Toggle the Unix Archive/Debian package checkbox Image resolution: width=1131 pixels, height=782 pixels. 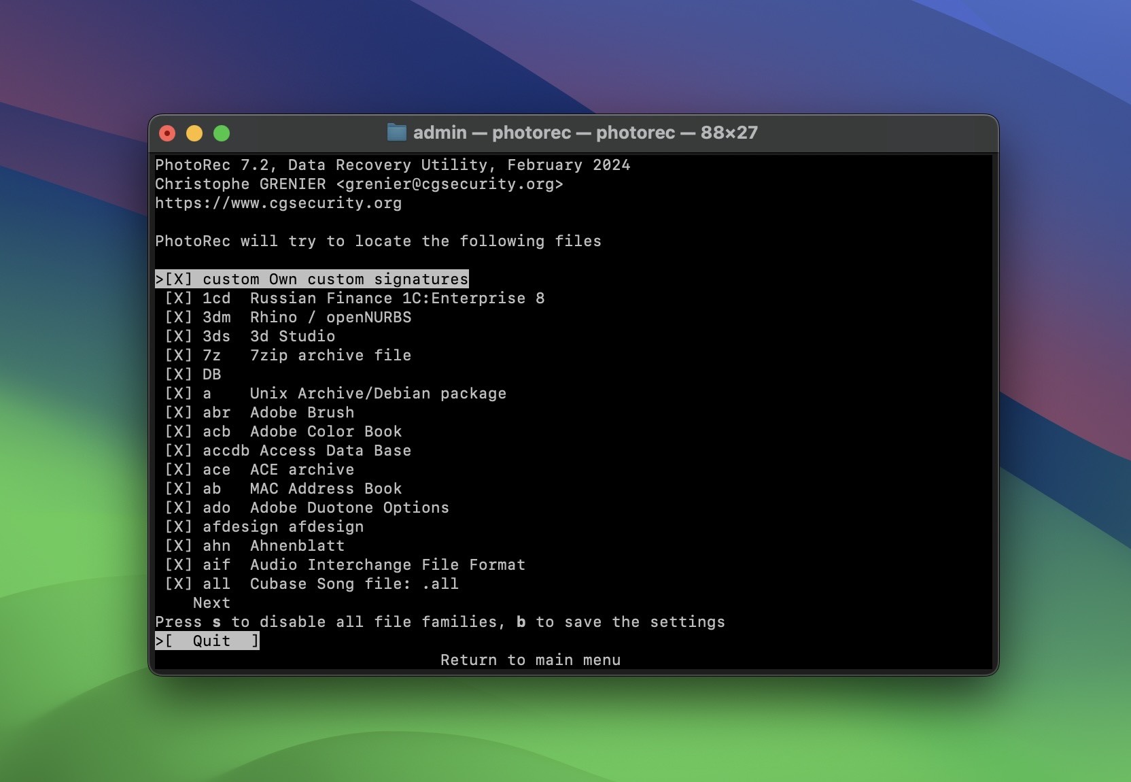pyautogui.click(x=179, y=394)
